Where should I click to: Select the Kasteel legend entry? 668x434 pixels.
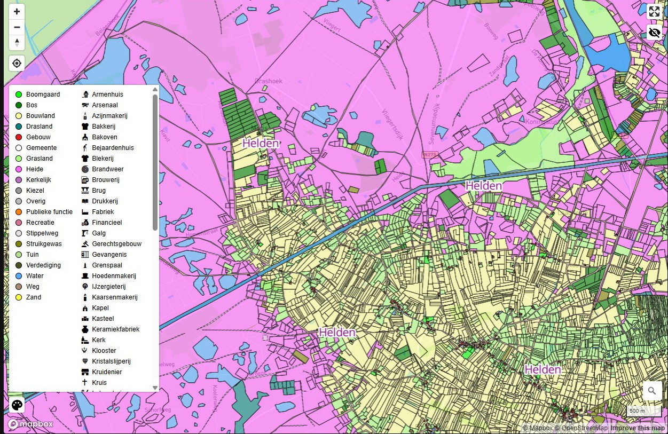click(x=103, y=319)
